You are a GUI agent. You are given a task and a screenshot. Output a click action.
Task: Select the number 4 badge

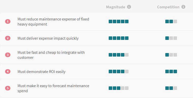coord(8,71)
